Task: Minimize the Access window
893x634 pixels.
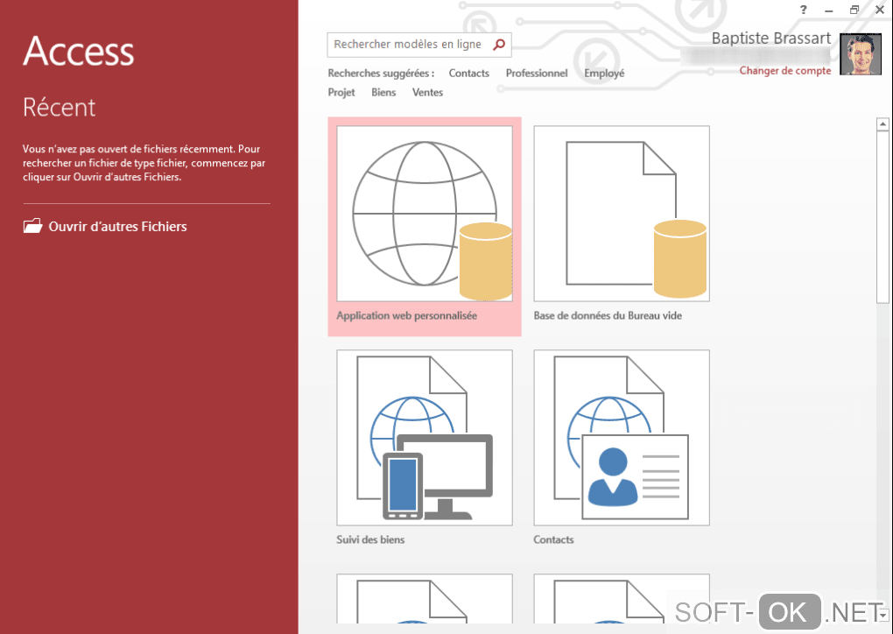Action: (x=828, y=11)
